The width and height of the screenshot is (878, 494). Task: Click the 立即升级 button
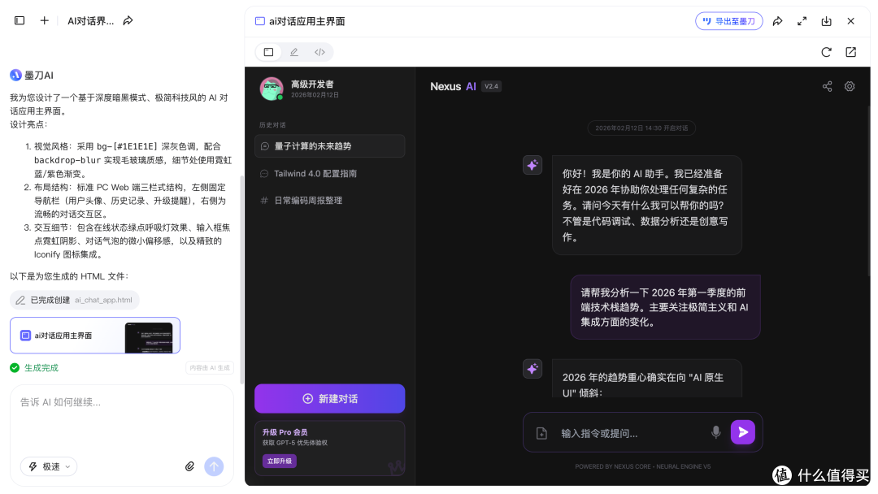(280, 461)
